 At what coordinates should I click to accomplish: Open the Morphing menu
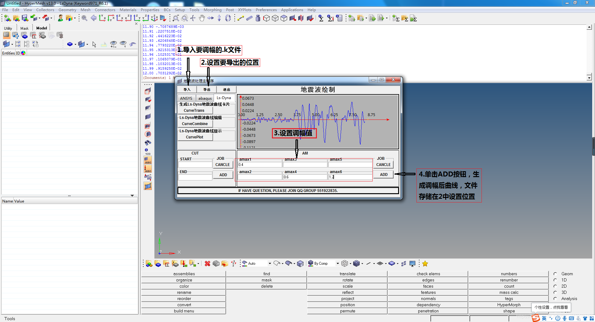[x=212, y=10]
